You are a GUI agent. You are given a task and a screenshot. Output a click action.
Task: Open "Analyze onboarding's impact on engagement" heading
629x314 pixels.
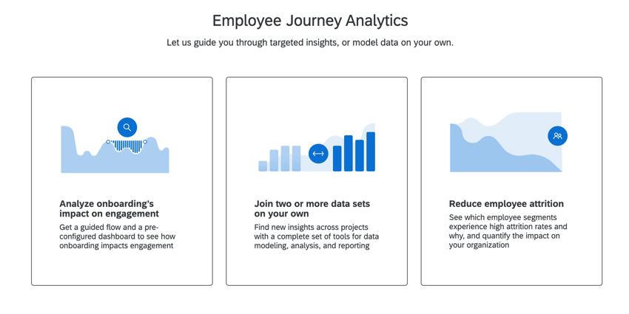tap(109, 208)
